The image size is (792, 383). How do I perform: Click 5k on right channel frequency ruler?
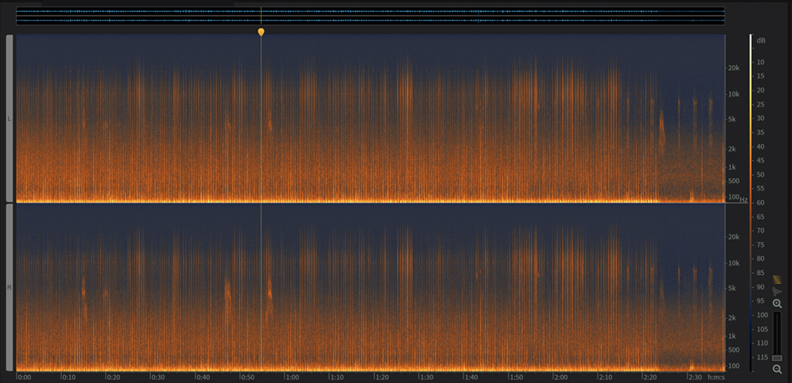pyautogui.click(x=734, y=288)
